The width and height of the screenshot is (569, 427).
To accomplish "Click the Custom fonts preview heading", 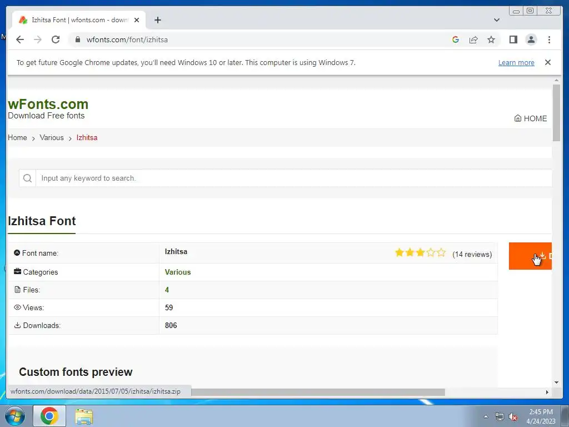I will pyautogui.click(x=76, y=372).
